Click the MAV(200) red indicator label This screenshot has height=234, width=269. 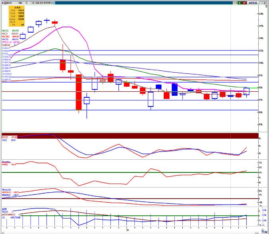point(10,37)
